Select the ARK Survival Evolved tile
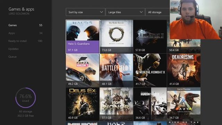This screenshot has width=222, height=125. tap(184, 104)
